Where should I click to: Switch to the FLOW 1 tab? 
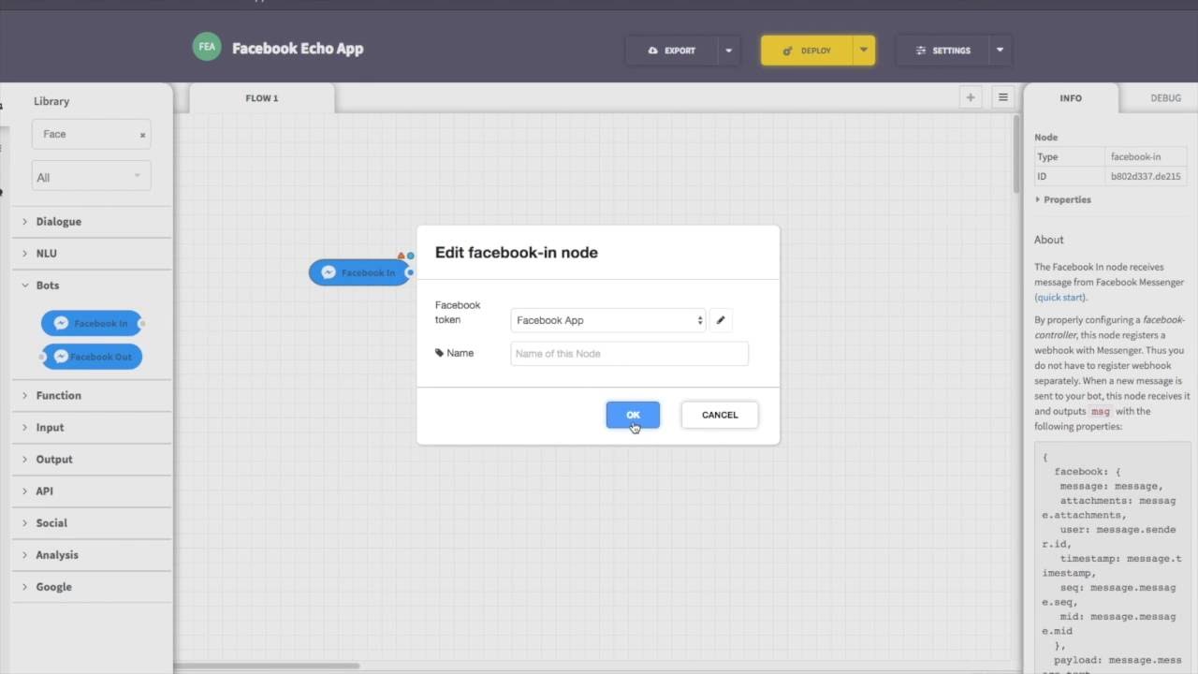pyautogui.click(x=262, y=98)
